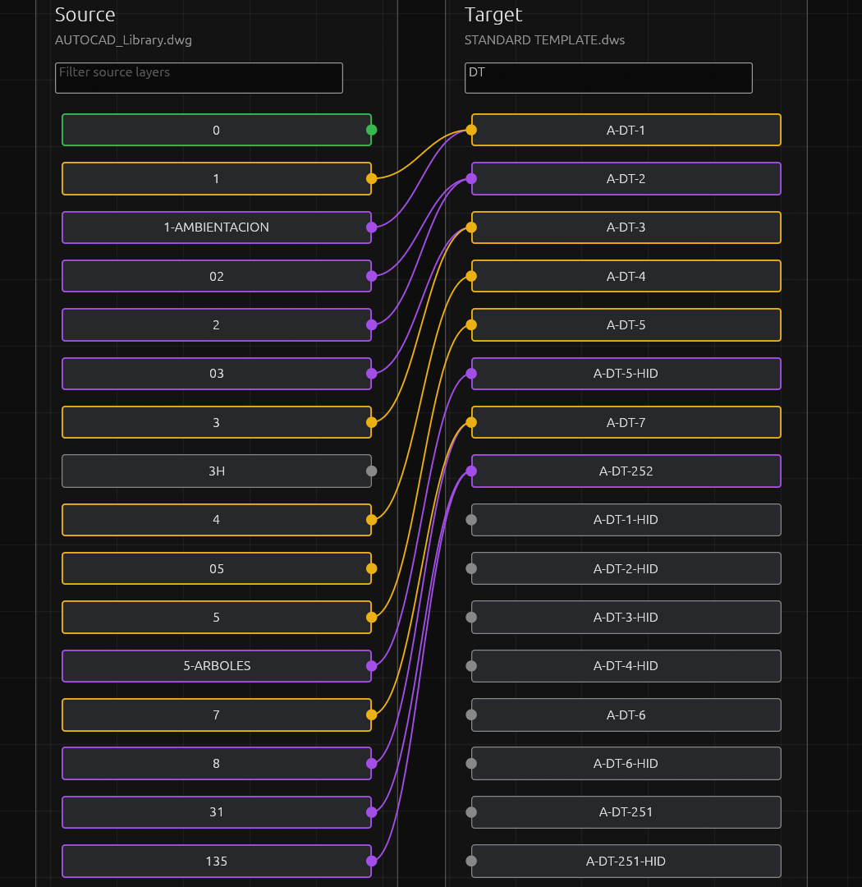Click gray input port of A-DT-251

[471, 812]
